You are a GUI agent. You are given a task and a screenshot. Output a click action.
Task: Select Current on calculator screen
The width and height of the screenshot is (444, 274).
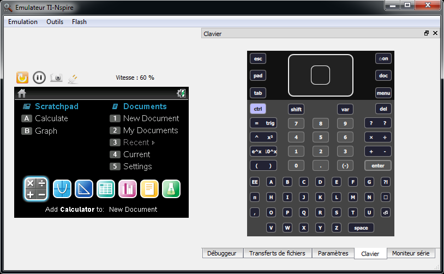pos(130,154)
